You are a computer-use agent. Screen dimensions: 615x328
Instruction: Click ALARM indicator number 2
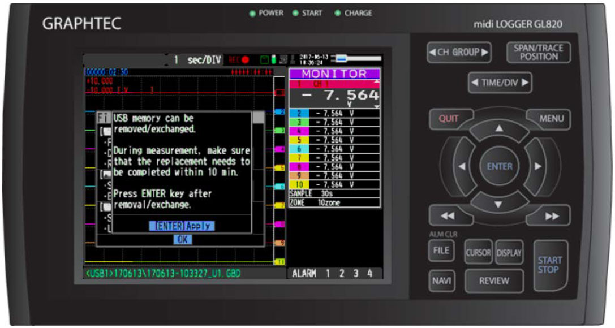tap(342, 274)
